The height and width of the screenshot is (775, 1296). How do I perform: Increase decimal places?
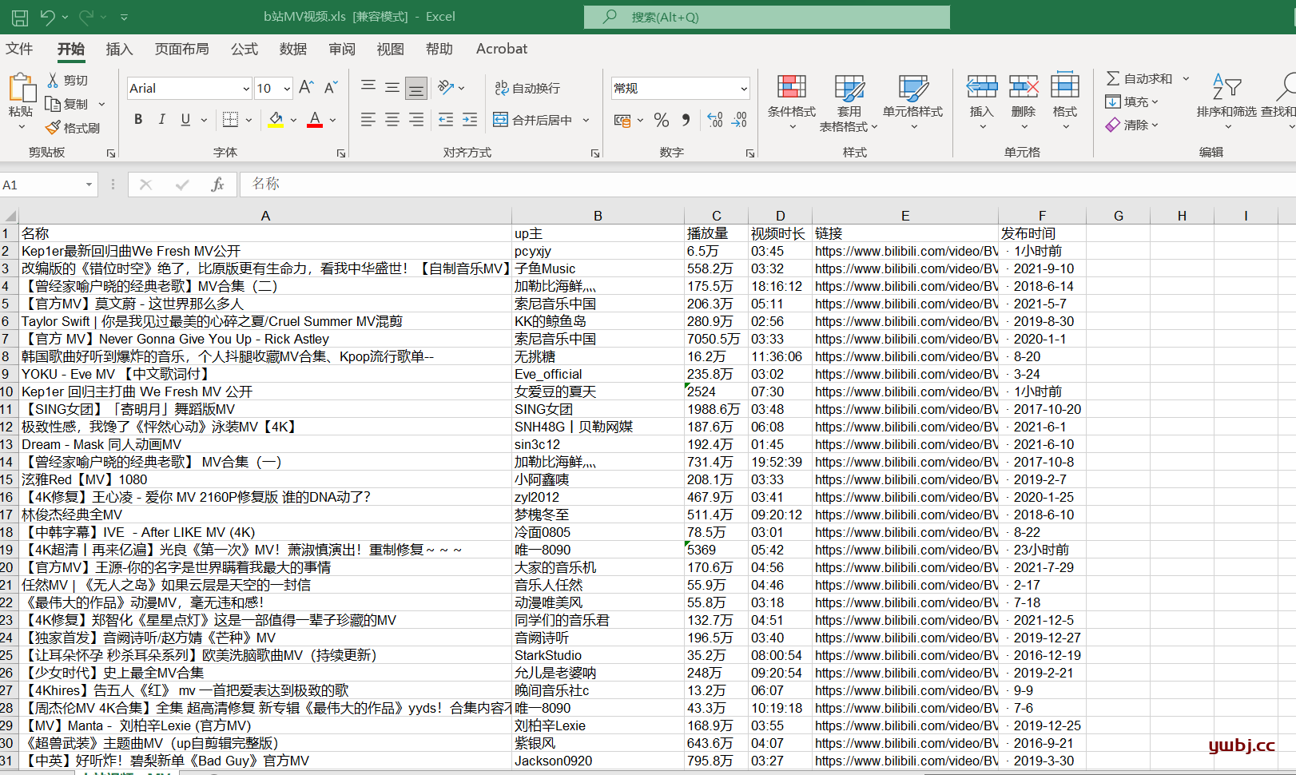click(715, 120)
